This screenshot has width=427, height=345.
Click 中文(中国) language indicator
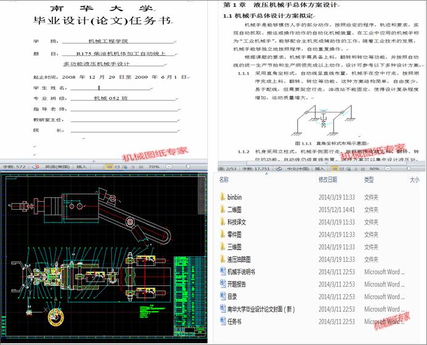(x=298, y=169)
